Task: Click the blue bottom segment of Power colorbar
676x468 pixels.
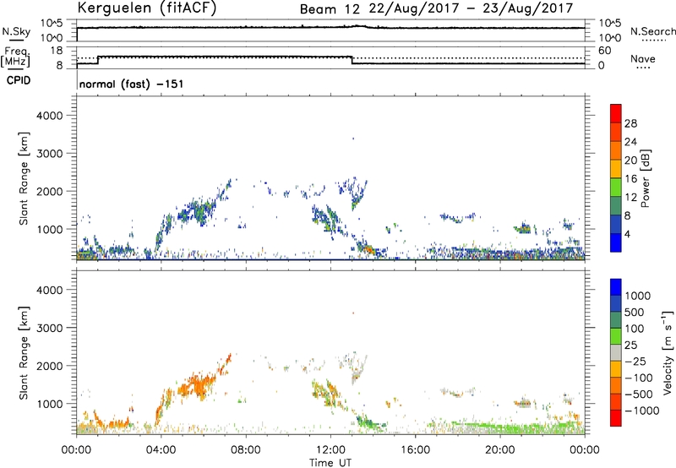Action: point(616,242)
